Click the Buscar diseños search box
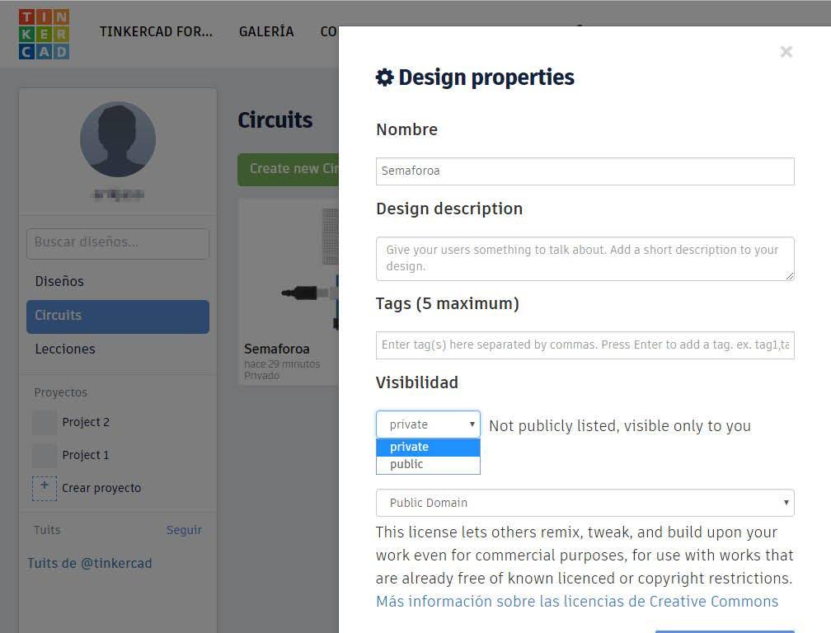 [118, 243]
